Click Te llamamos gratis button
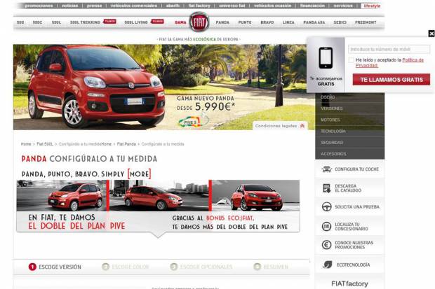Viewport: 435px width, 289px height. click(391, 80)
